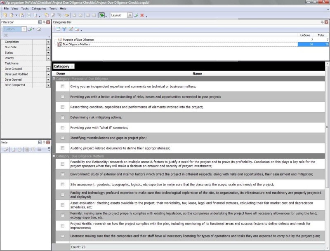Screen dimensions: 330x251
Task: Click the print icon in Note panel
Action: point(20,149)
